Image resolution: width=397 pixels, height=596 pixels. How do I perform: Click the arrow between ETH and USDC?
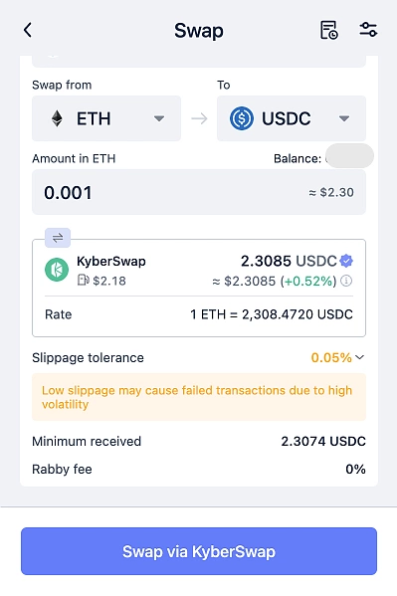pos(199,118)
